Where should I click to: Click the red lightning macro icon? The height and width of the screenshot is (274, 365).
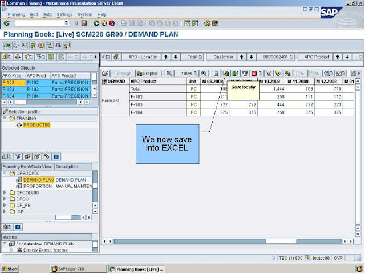point(254,74)
